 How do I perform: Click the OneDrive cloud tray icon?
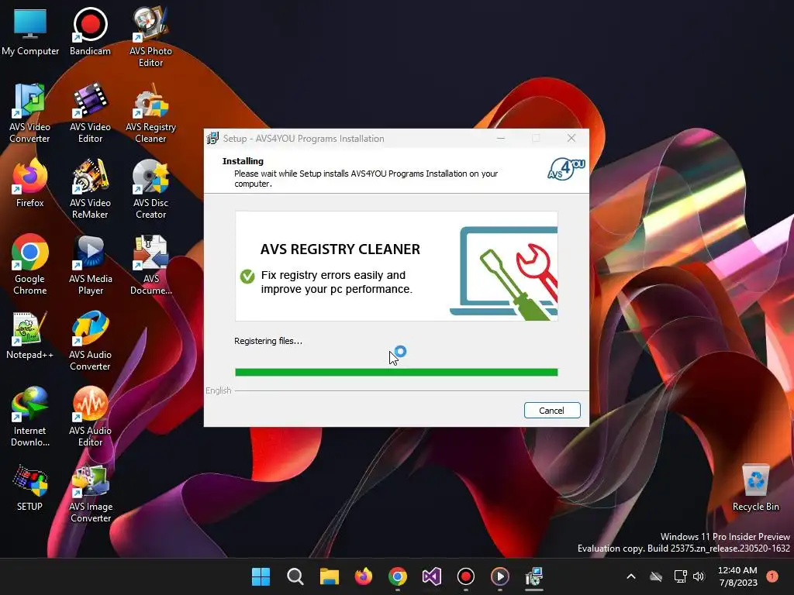tap(656, 576)
